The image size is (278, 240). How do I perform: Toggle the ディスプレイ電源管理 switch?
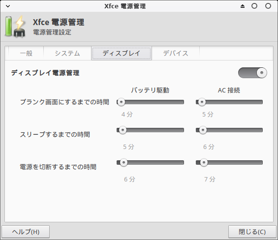252,73
